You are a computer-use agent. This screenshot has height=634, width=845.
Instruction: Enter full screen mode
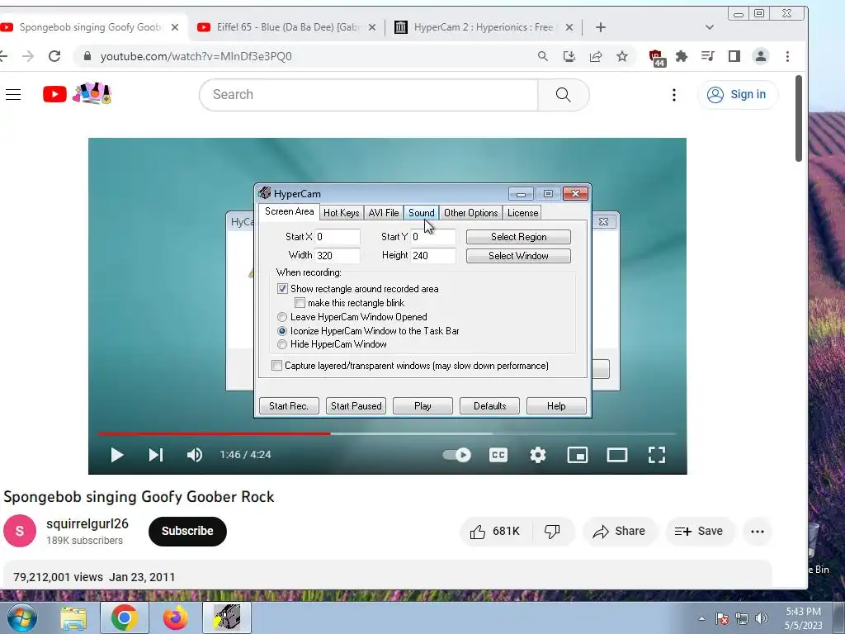click(x=656, y=455)
